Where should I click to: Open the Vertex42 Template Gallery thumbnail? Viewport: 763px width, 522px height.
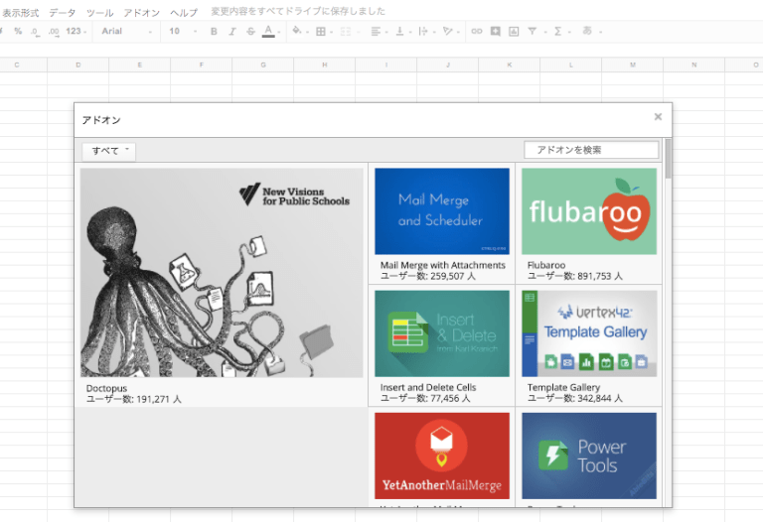coord(589,333)
